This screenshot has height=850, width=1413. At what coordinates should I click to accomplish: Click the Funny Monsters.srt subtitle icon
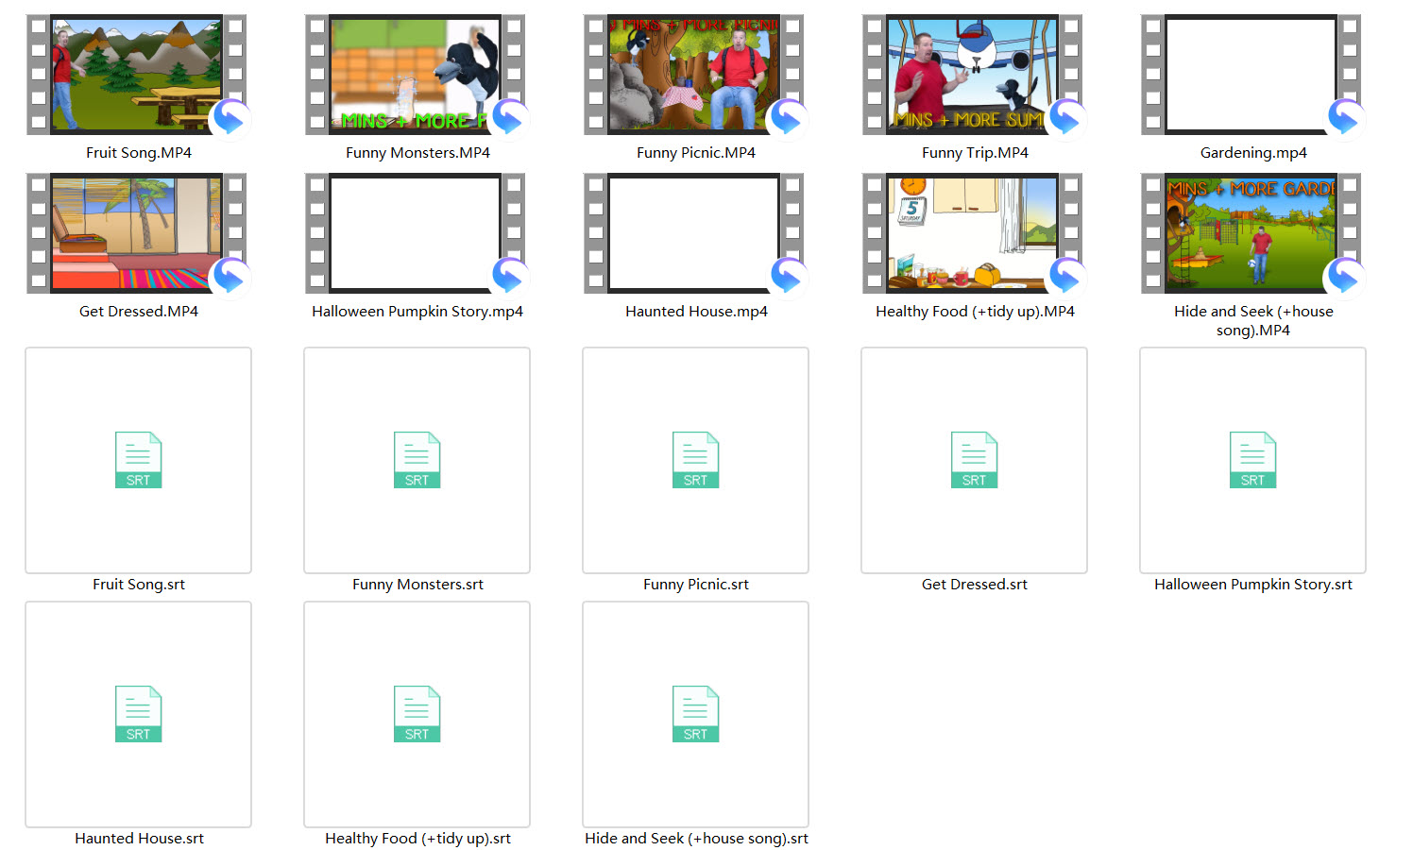pyautogui.click(x=417, y=460)
